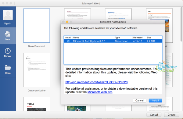
Task: Click the Recommen... type cell
Action: [x=123, y=41]
